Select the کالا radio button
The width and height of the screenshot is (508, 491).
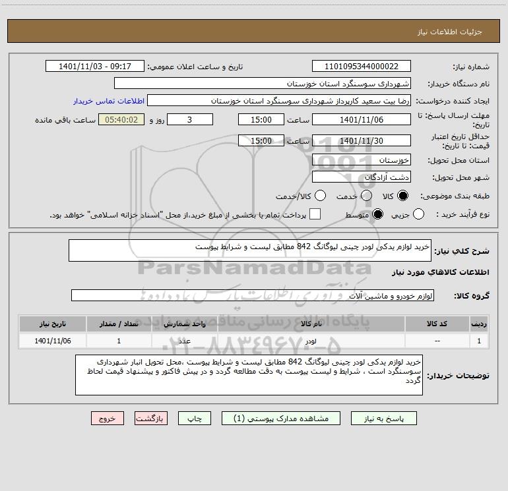tap(402, 196)
